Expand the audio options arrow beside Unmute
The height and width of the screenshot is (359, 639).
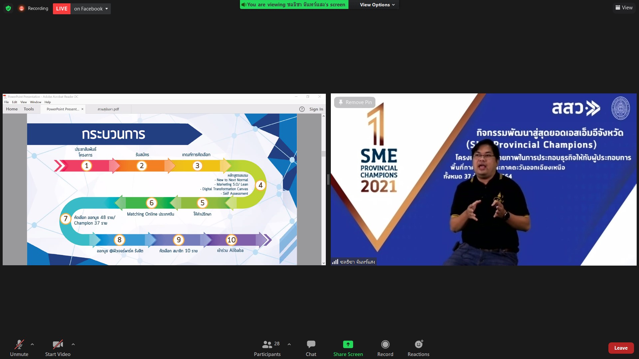tap(32, 344)
